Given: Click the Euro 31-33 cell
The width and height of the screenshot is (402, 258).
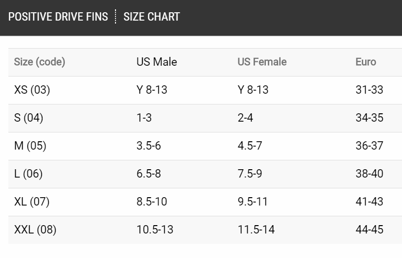Looking at the screenshot, I should point(369,90).
